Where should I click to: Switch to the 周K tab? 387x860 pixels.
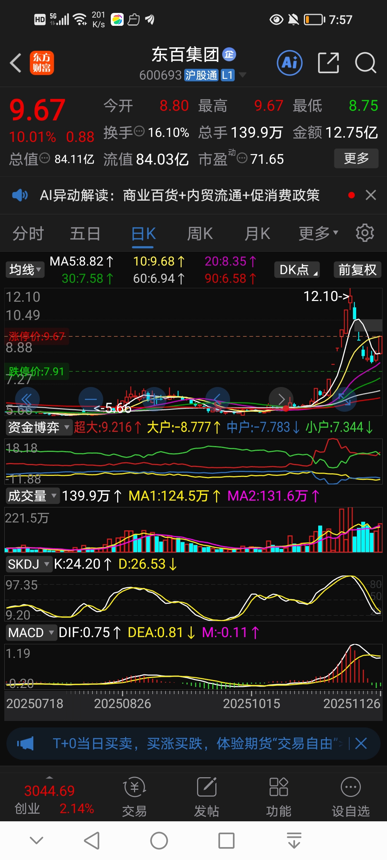200,233
